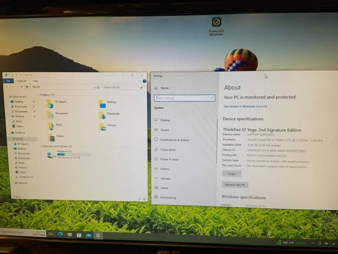Open Microsoft Edge from the taskbar
This screenshot has width=338, height=254.
[60, 234]
